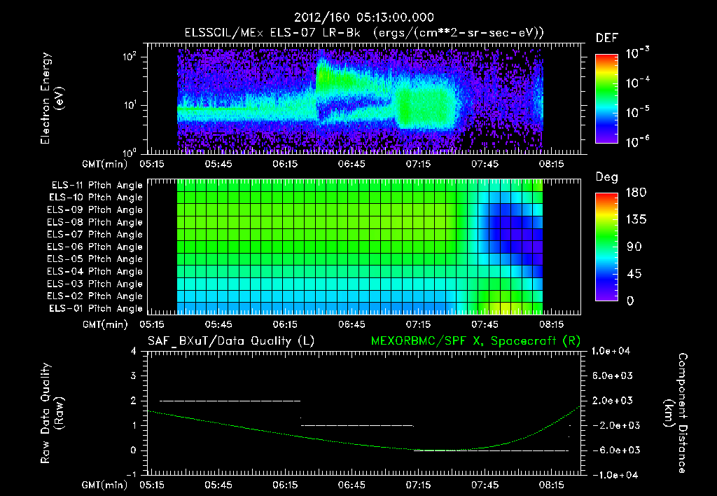Click 06:15 time tick under the electron spectrogram
This screenshot has height=496, width=717.
285,164
